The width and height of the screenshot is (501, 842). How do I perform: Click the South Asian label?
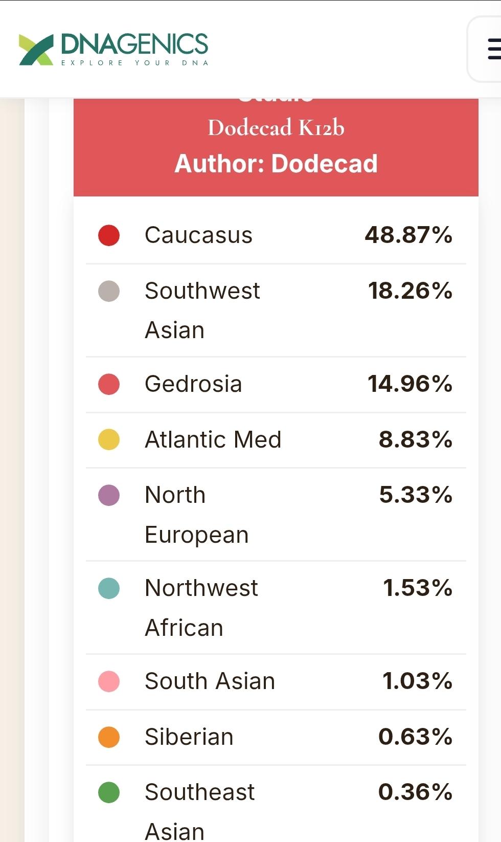click(210, 681)
